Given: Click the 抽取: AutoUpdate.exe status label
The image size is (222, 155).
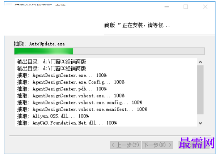Looking at the screenshot, I should (39, 44).
